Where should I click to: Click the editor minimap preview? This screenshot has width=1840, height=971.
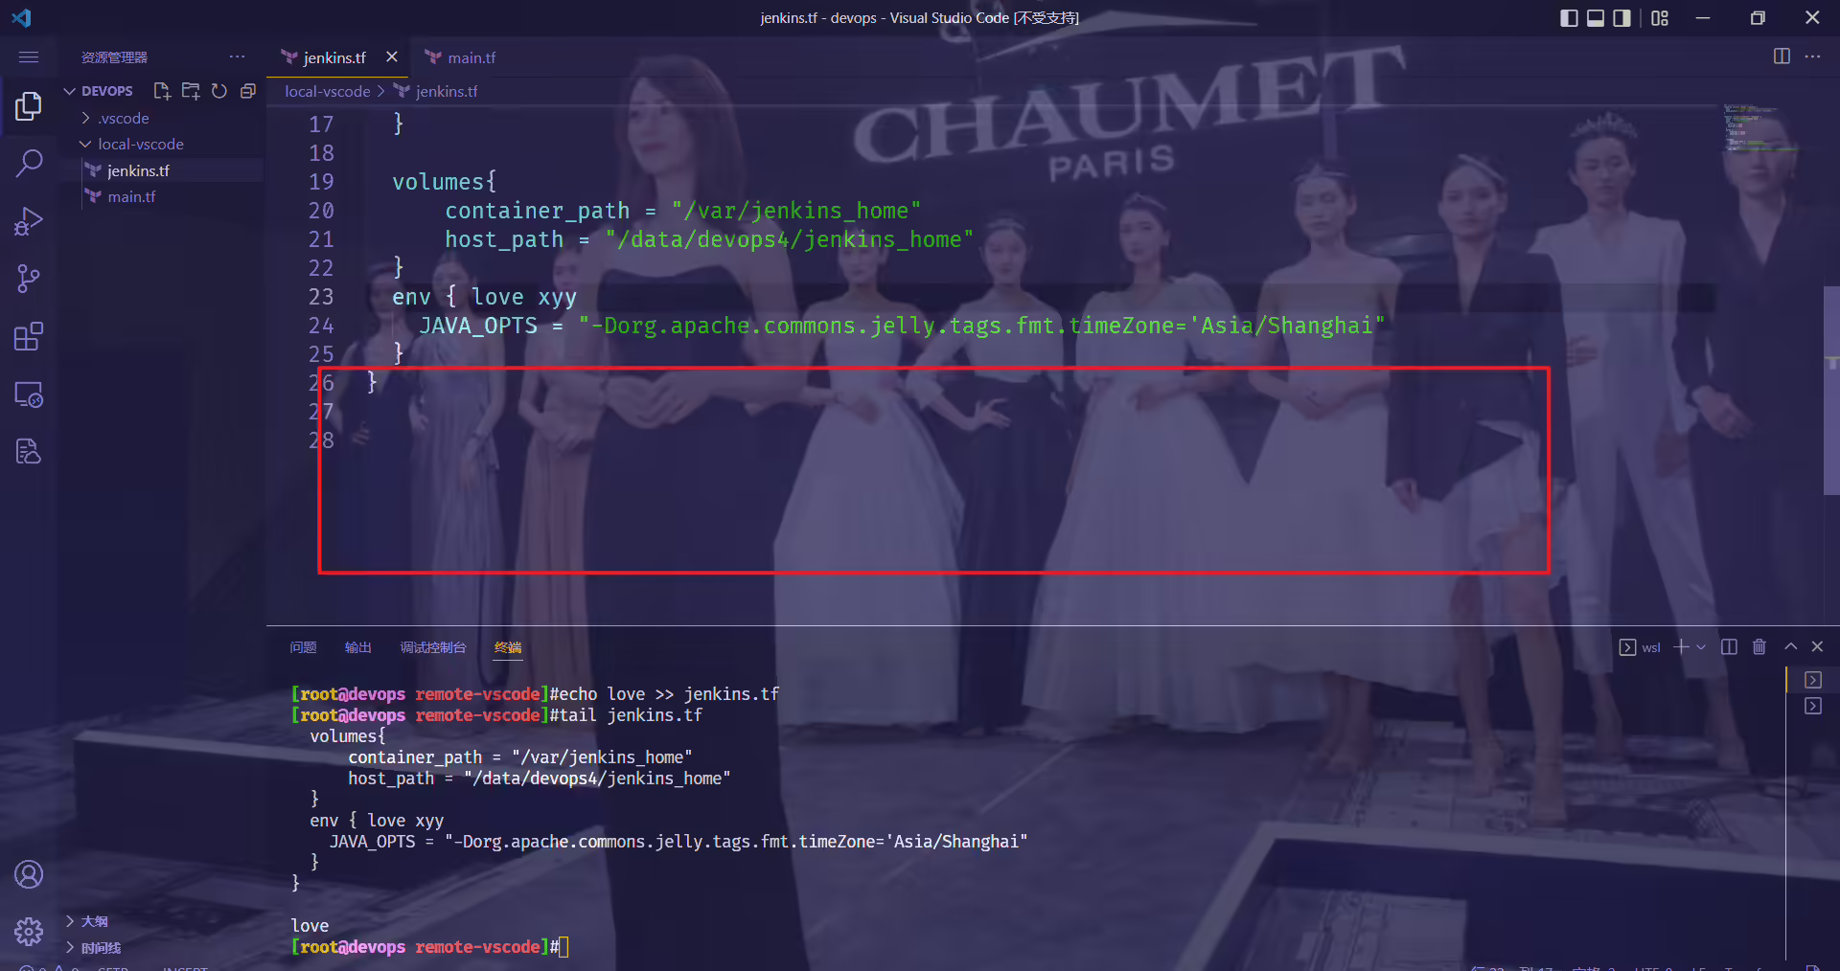click(x=1761, y=129)
